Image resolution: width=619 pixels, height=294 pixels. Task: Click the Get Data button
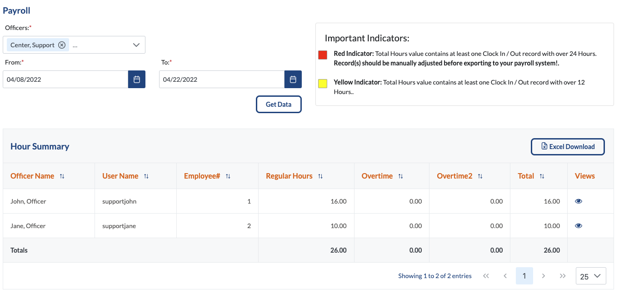[279, 105]
